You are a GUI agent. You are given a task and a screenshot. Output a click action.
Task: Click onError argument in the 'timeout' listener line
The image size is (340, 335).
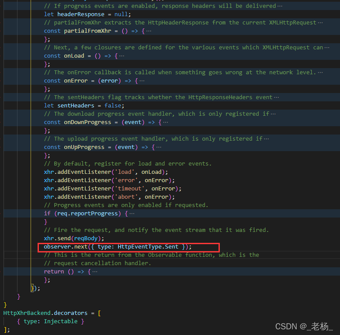[x=163, y=189]
